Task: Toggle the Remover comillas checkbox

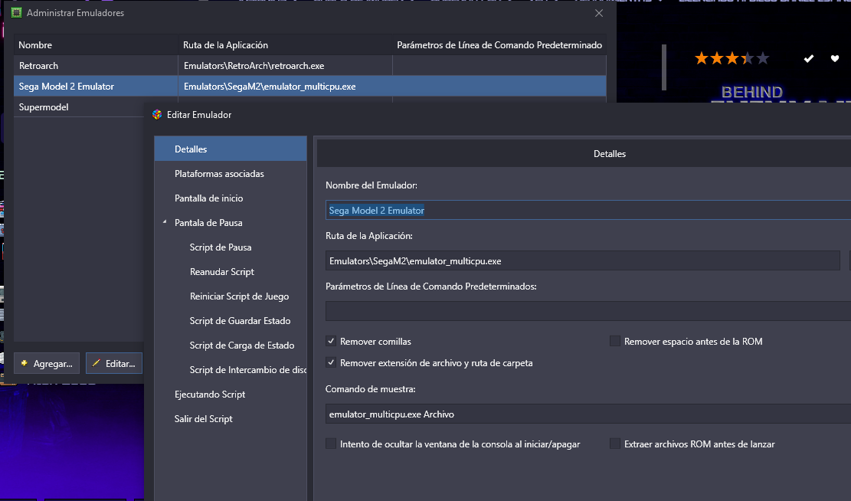Action: coord(331,342)
